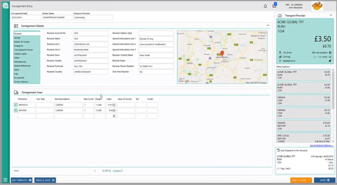The height and width of the screenshot is (185, 337).
Task: Click the carbon weight leaf icon
Action: click(x=280, y=57)
